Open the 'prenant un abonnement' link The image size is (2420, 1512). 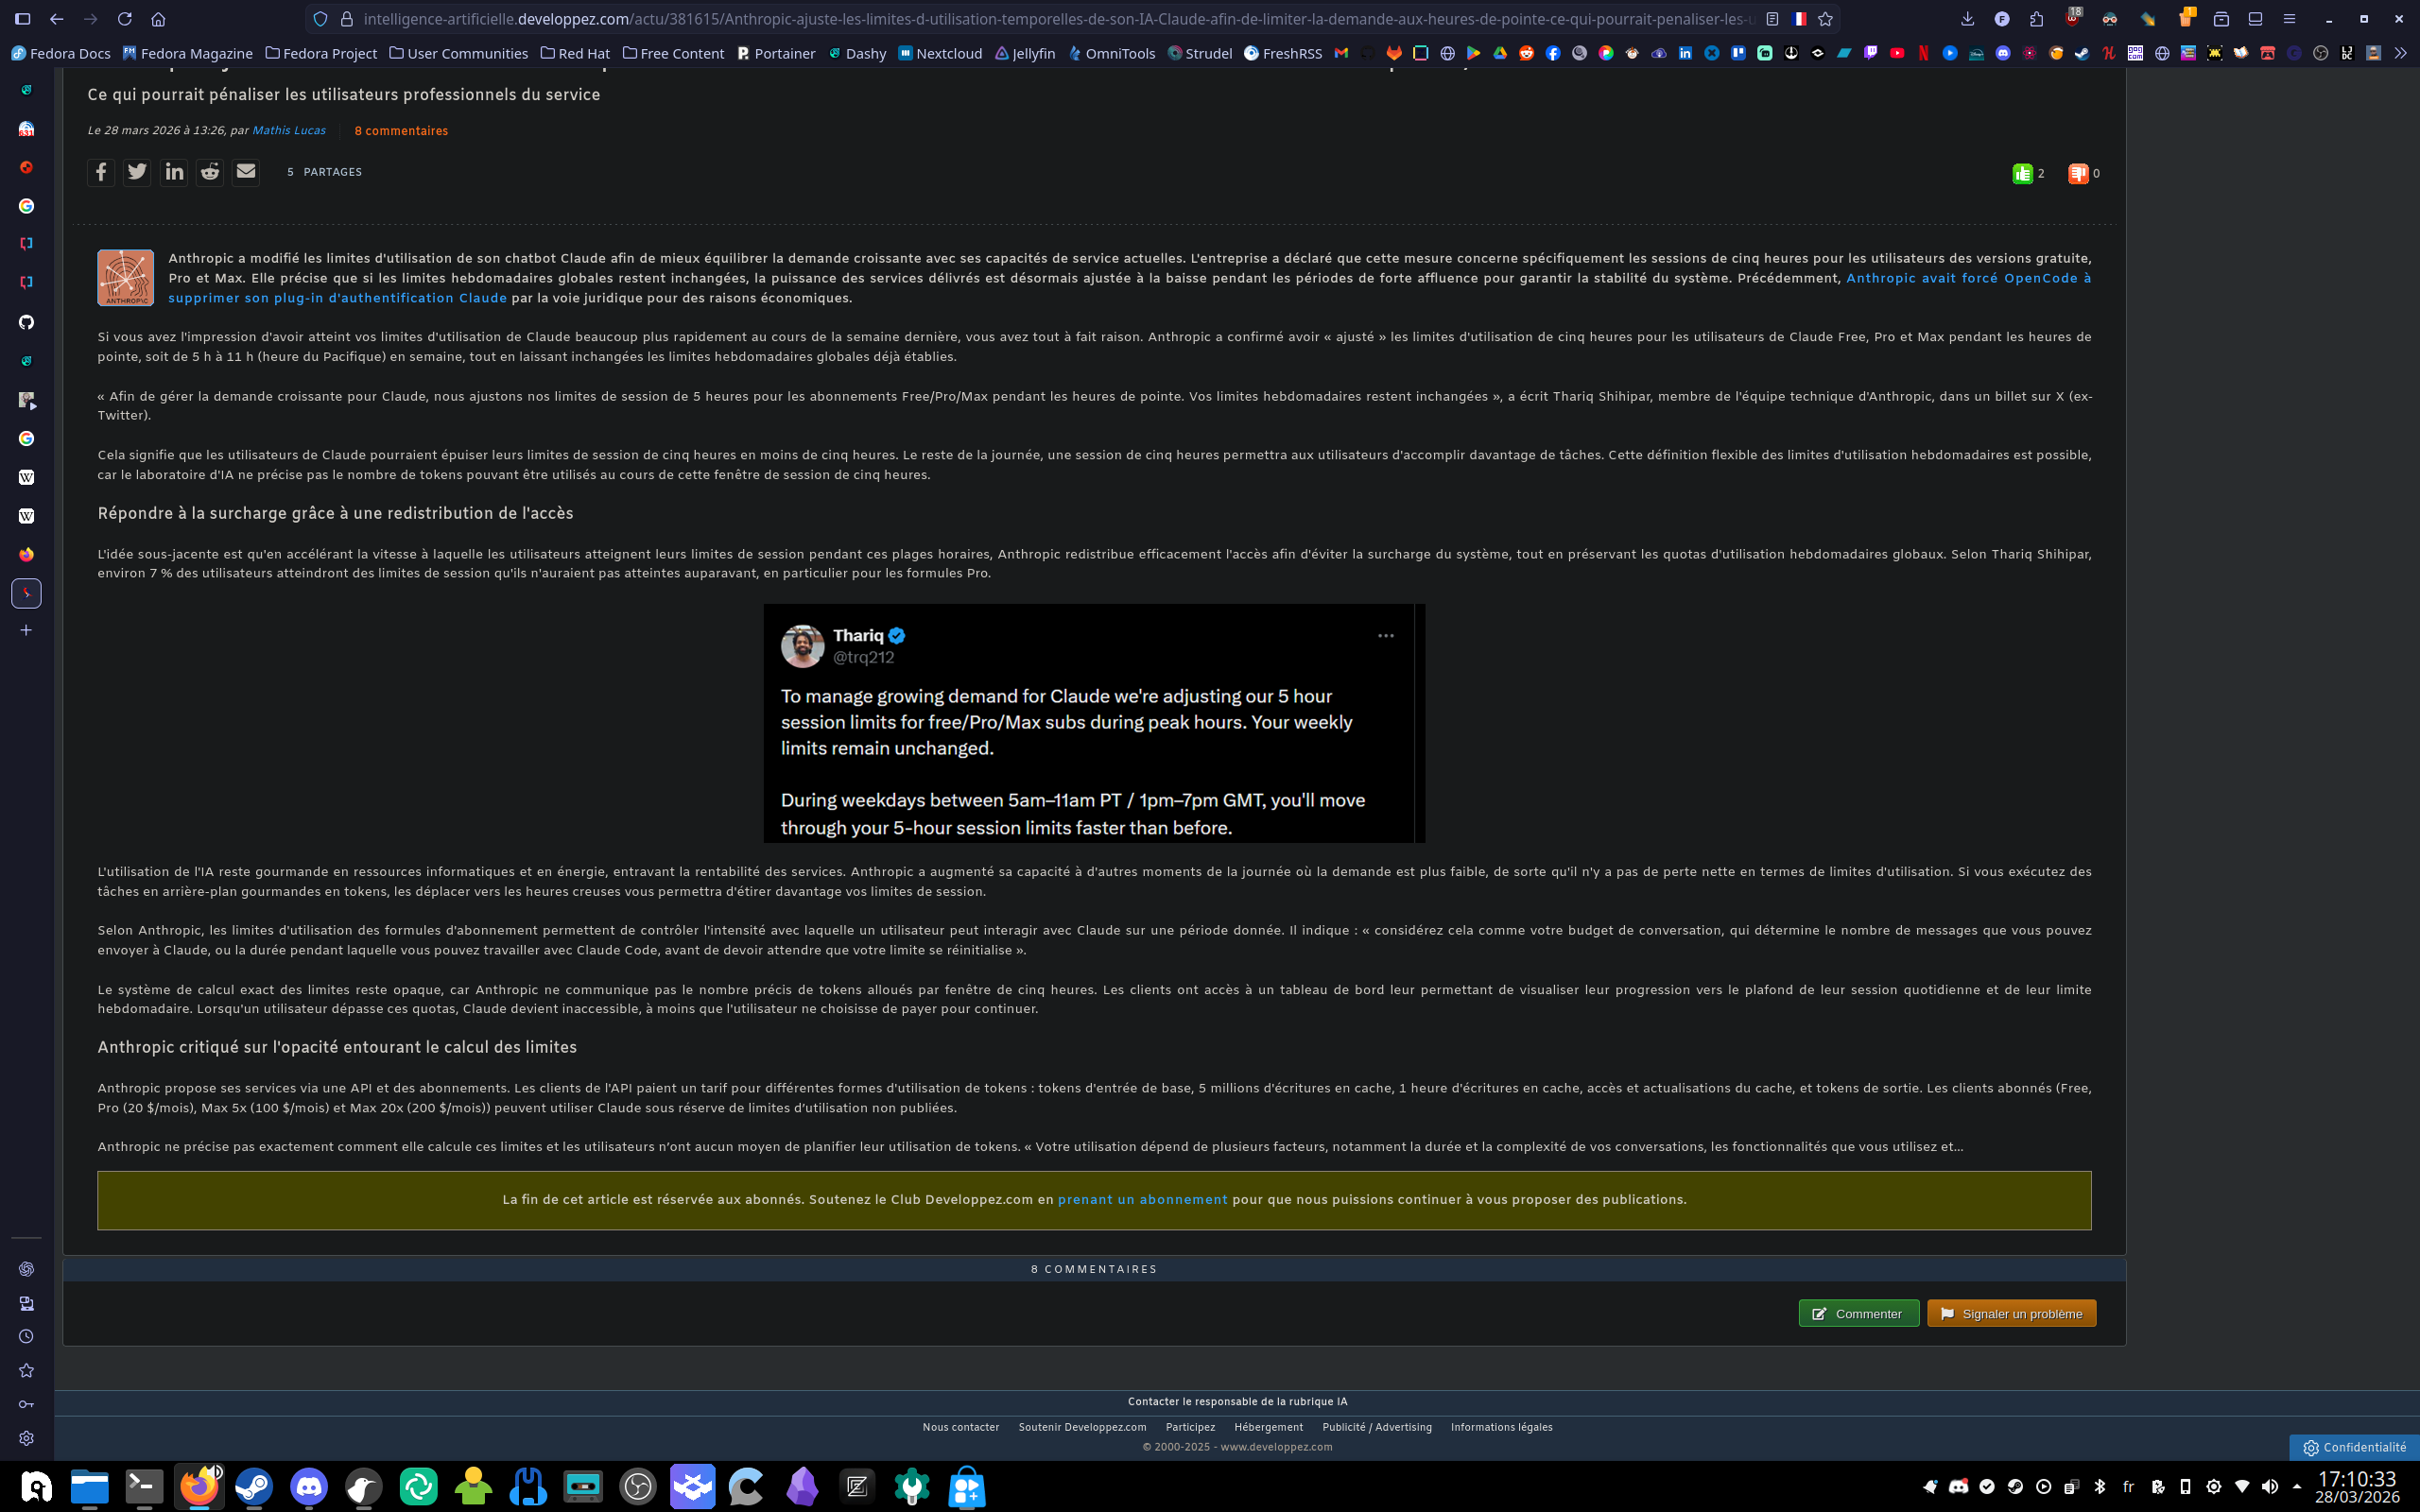[x=1142, y=1199]
